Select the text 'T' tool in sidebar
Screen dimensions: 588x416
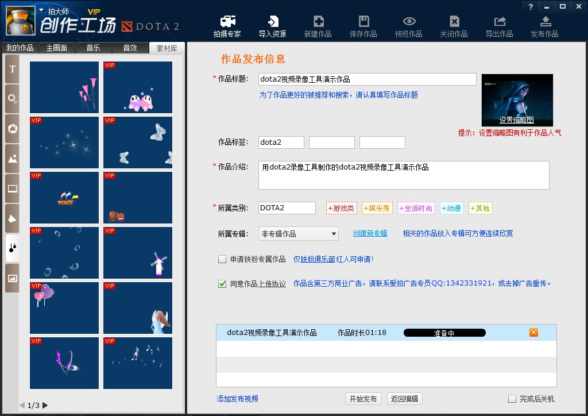[x=12, y=69]
